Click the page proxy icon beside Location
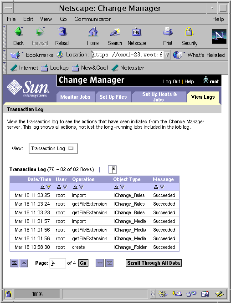231x303 pixels. (60, 55)
